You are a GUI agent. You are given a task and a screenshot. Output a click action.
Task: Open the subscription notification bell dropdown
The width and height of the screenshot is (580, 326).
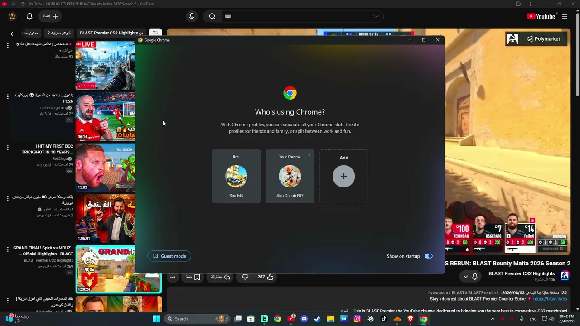pyautogui.click(x=470, y=276)
